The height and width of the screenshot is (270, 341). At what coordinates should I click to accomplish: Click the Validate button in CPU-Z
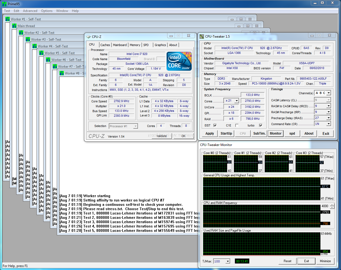point(162,136)
